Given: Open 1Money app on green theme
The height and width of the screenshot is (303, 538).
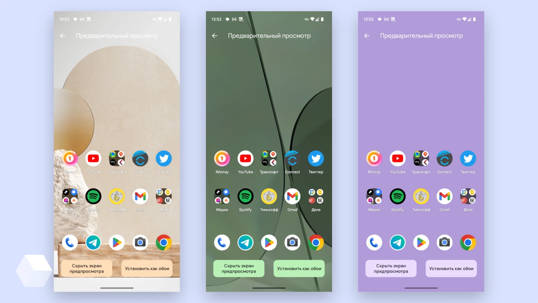Looking at the screenshot, I should [x=222, y=159].
